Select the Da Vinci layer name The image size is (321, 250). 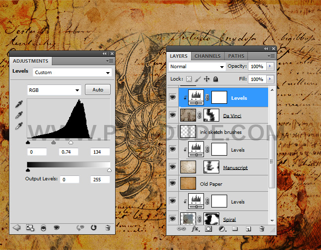[232, 116]
